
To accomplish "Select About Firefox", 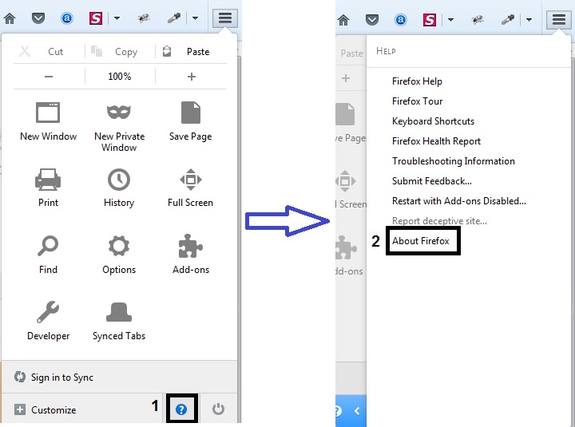I will click(x=421, y=241).
